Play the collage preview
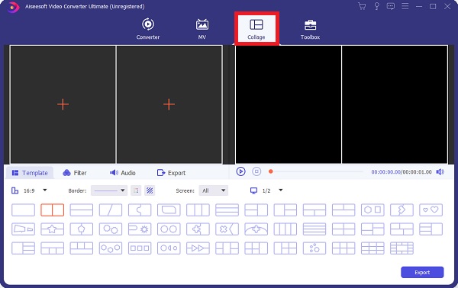This screenshot has width=458, height=288. pyautogui.click(x=240, y=171)
